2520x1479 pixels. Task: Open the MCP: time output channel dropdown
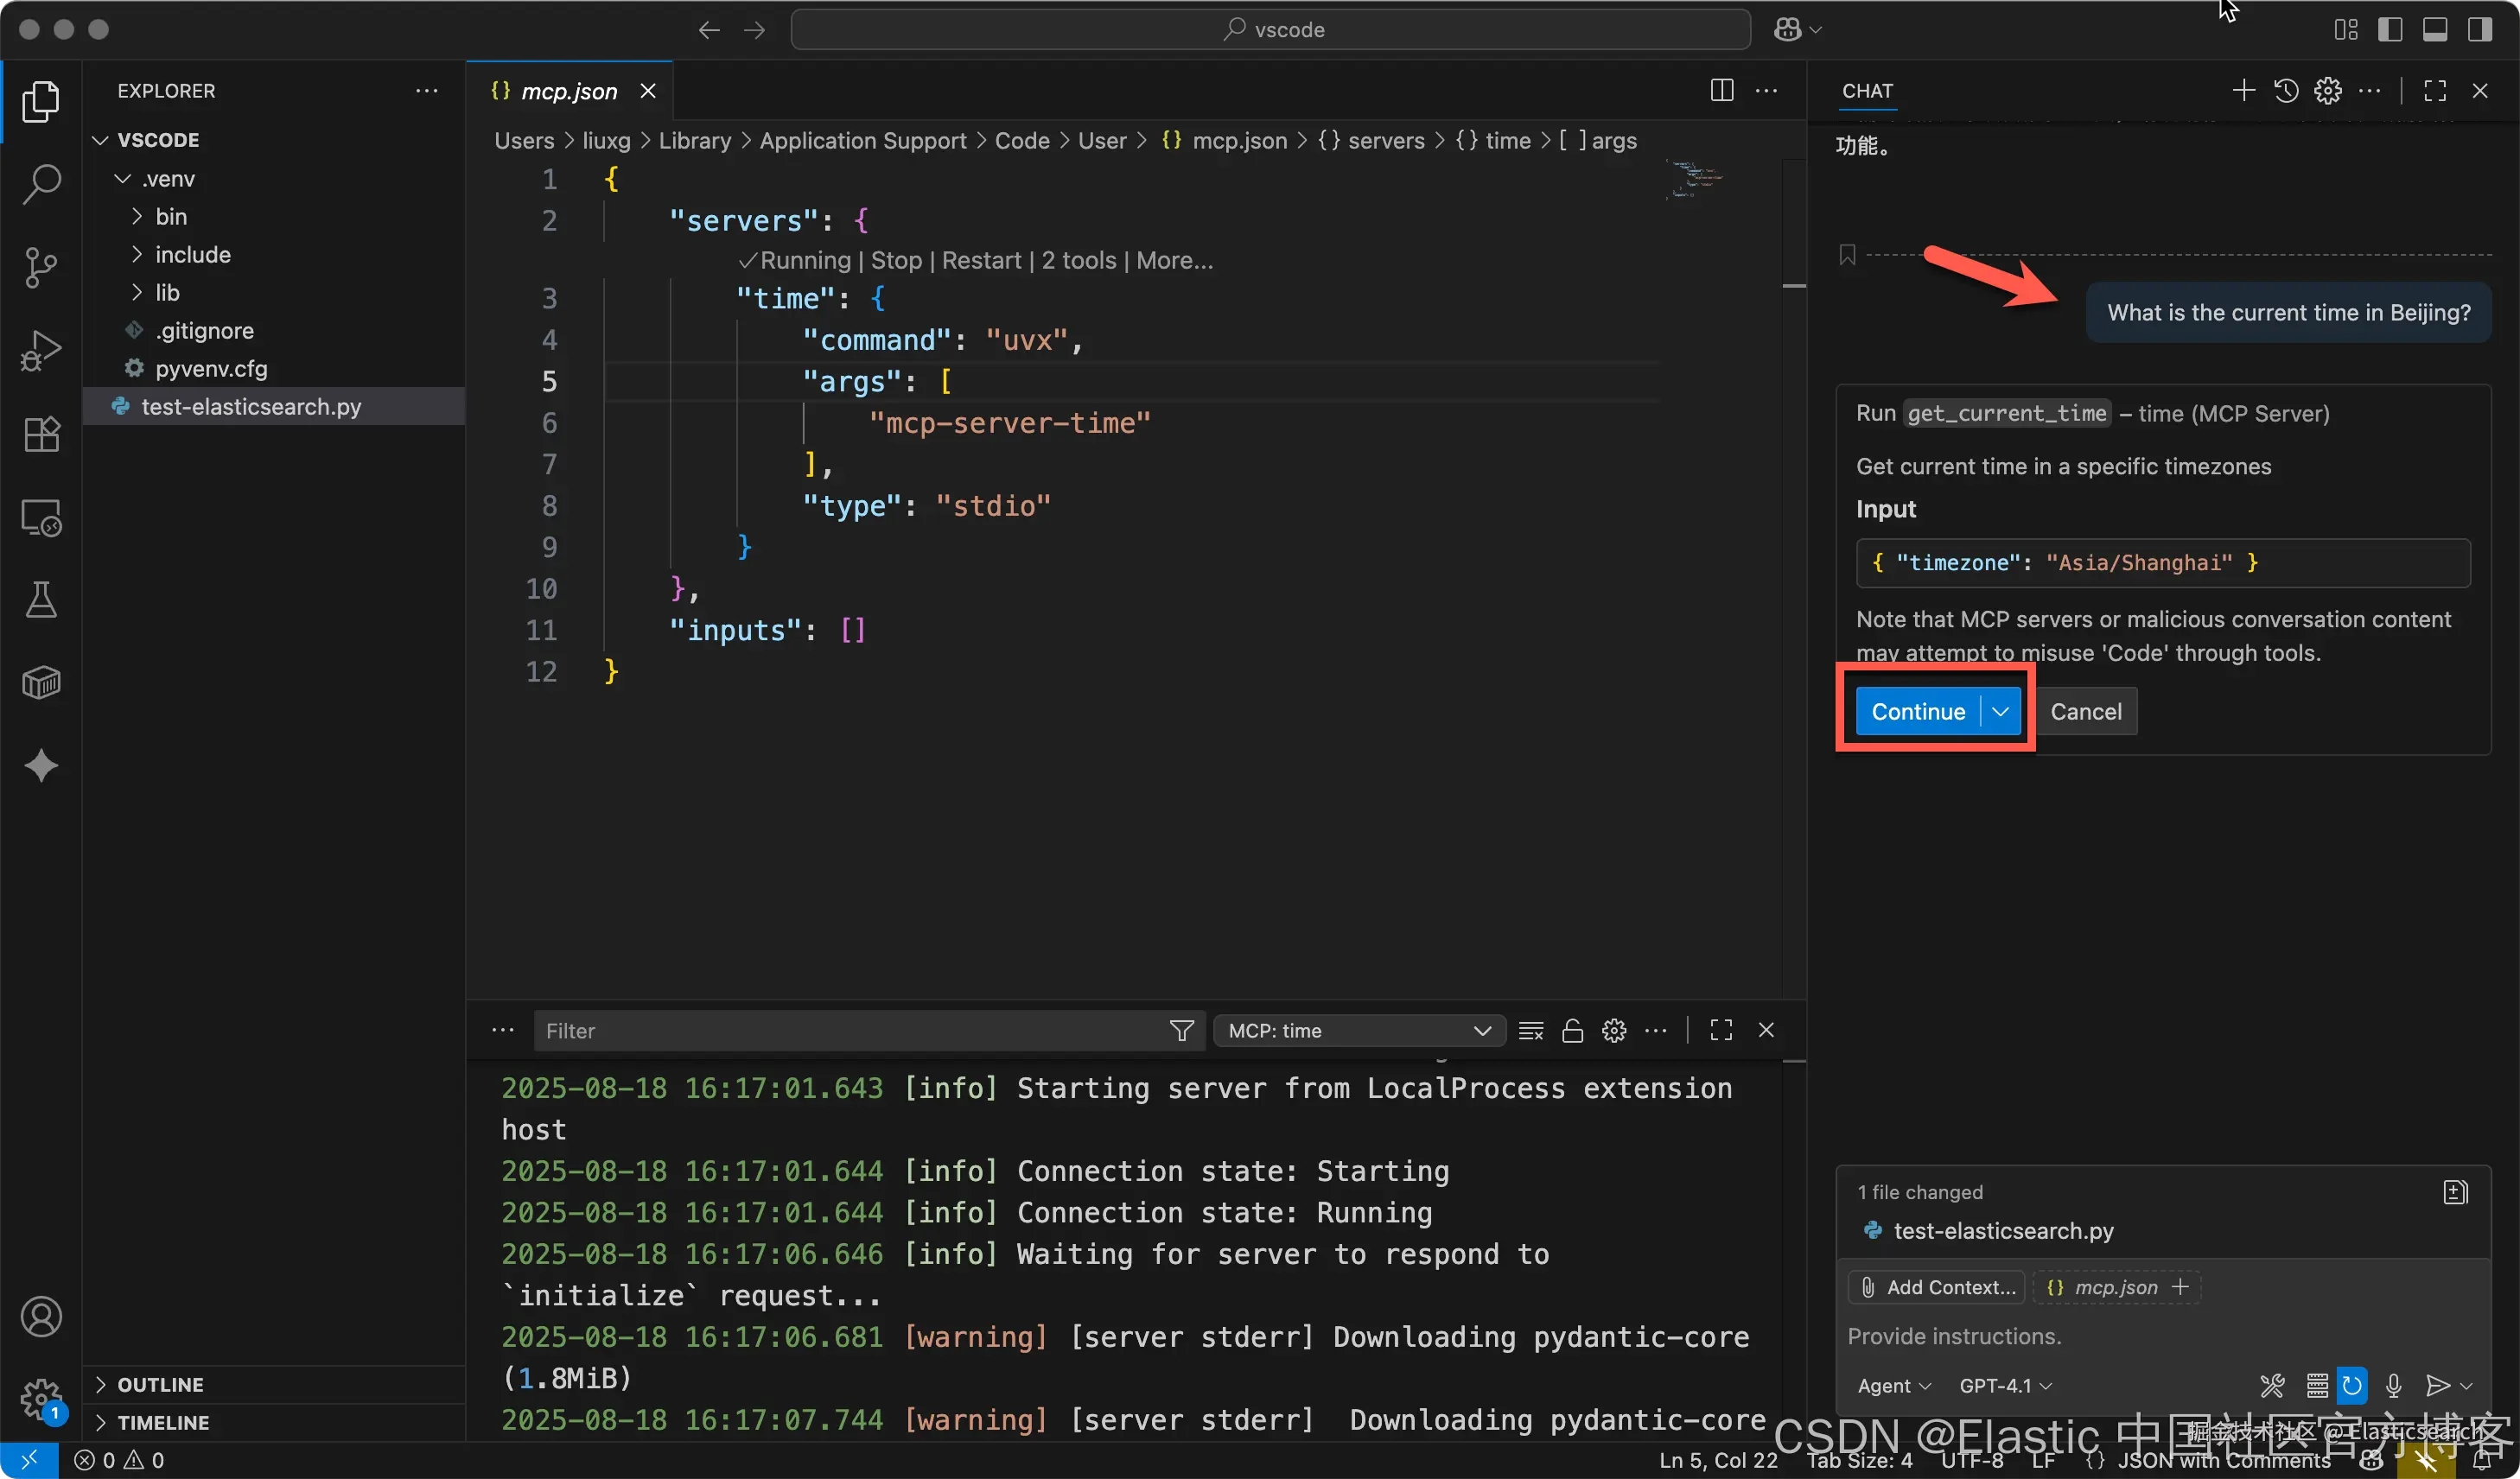point(1359,1031)
